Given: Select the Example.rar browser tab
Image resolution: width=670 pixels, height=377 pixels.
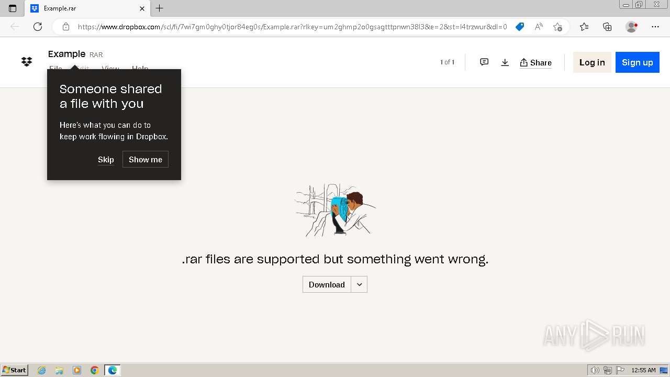Looking at the screenshot, I should (x=87, y=8).
